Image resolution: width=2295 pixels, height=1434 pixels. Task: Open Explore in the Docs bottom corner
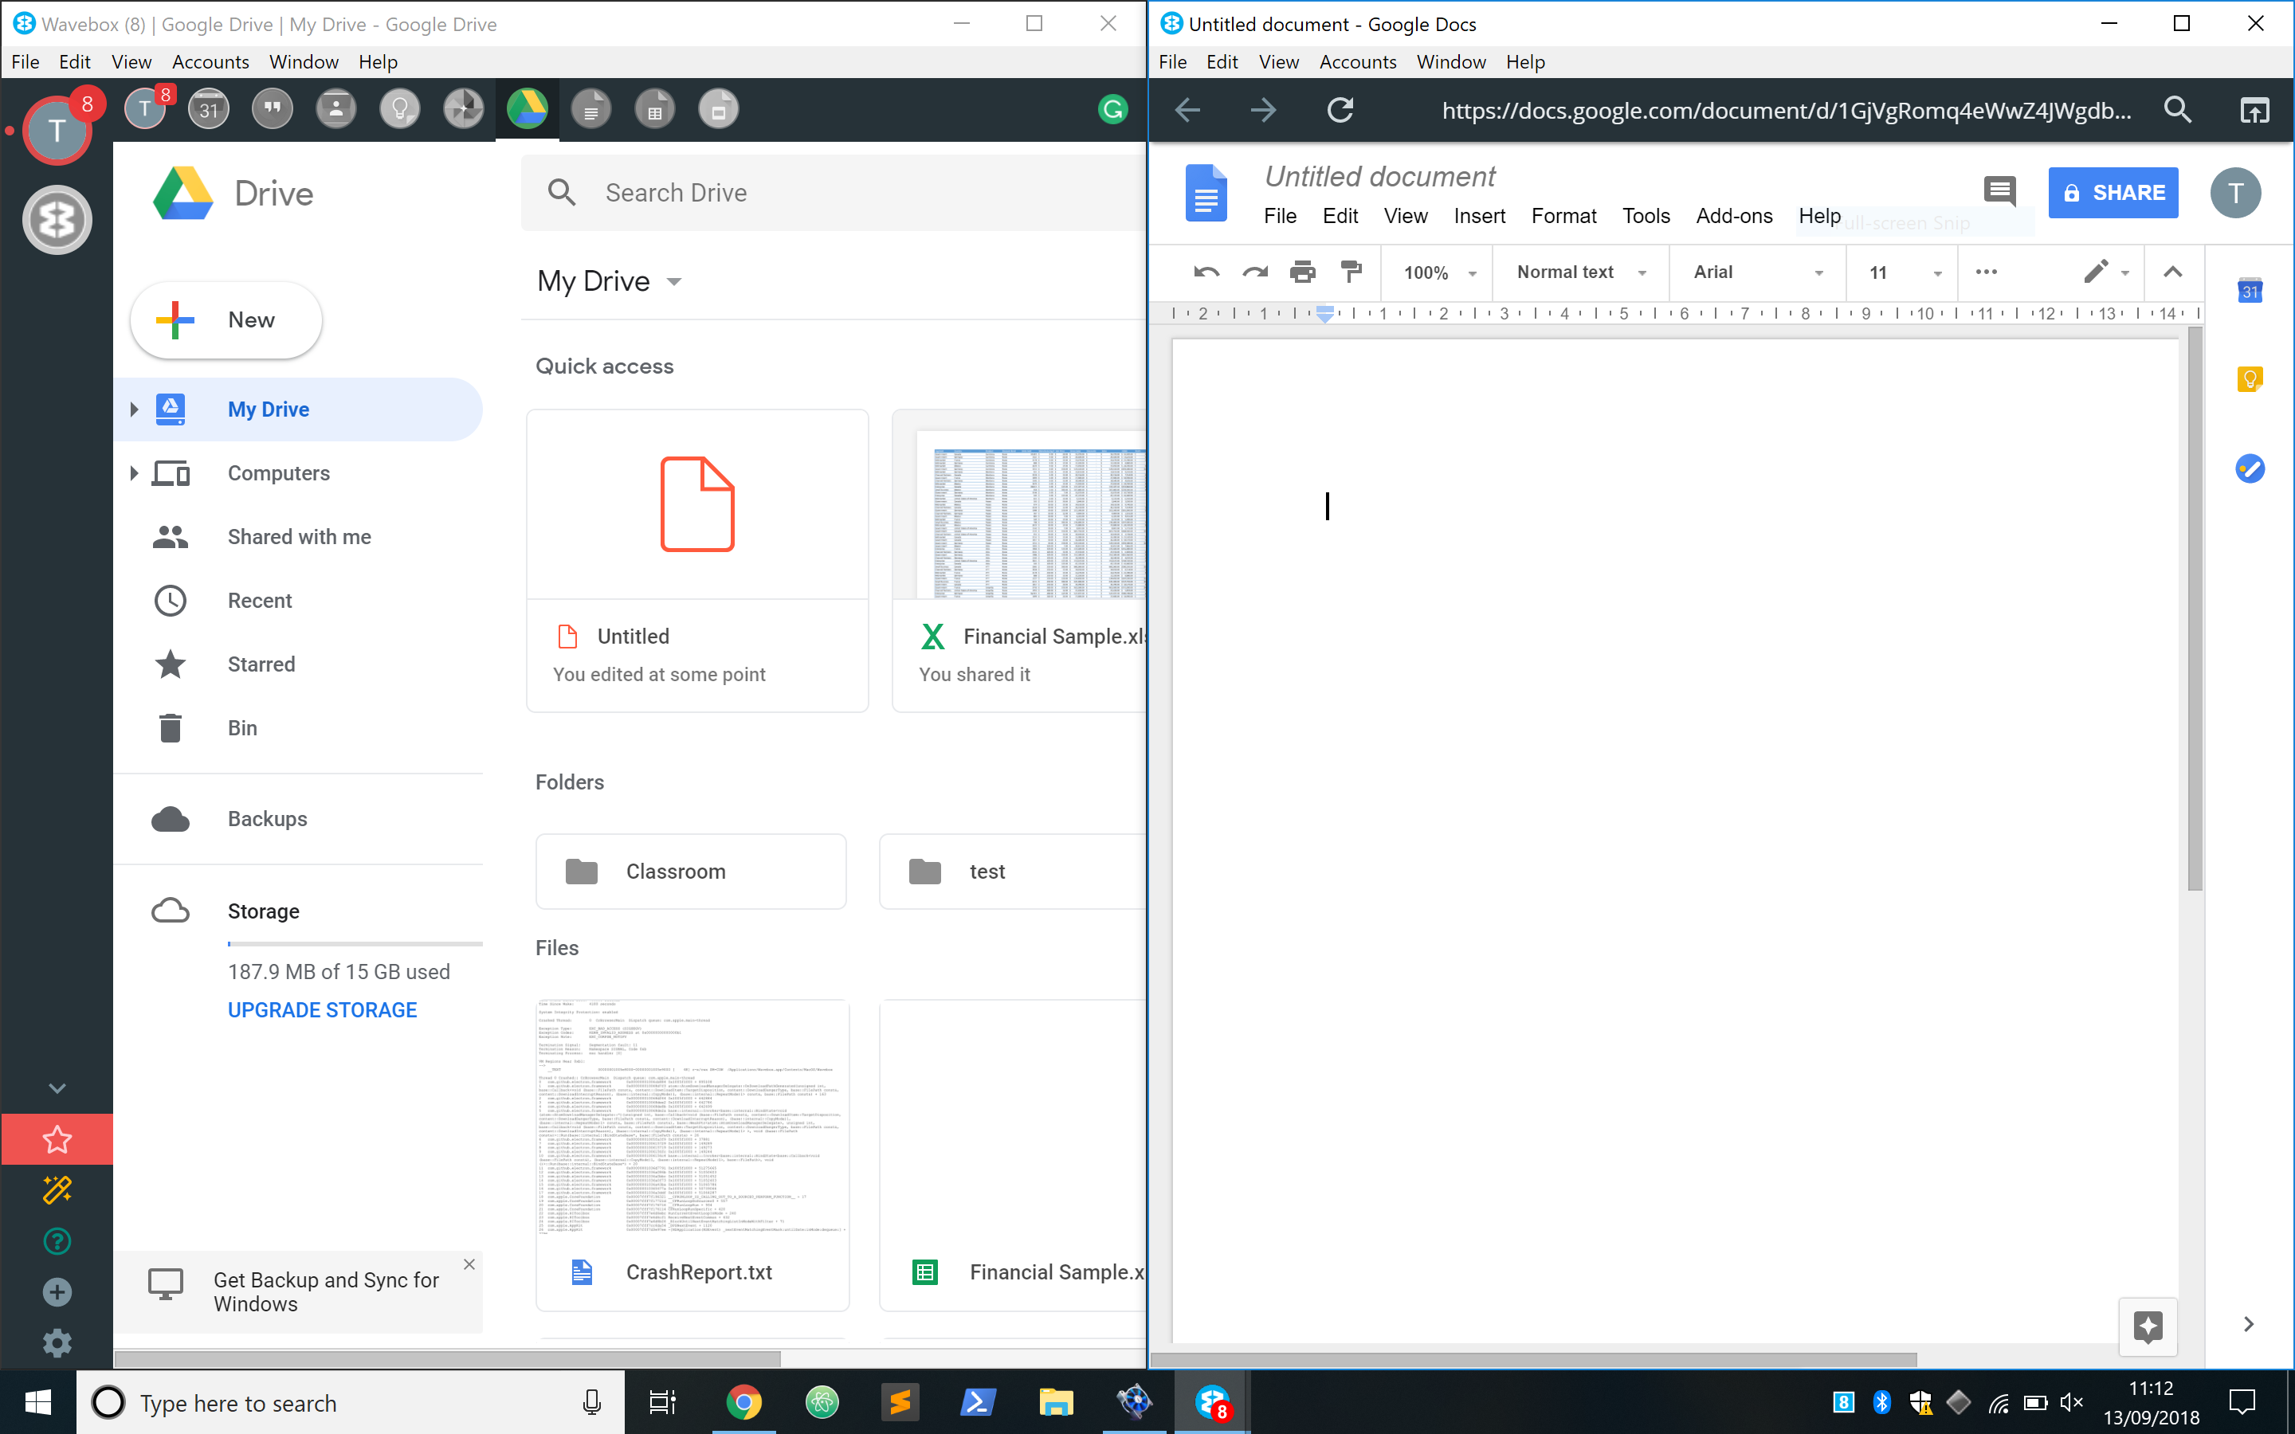pyautogui.click(x=2148, y=1326)
